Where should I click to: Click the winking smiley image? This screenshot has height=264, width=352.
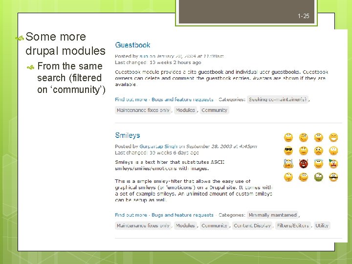(303, 137)
